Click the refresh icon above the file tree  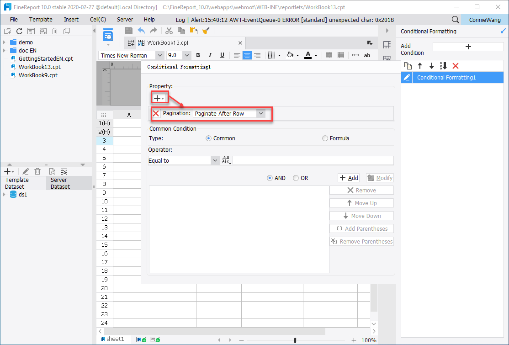18,31
